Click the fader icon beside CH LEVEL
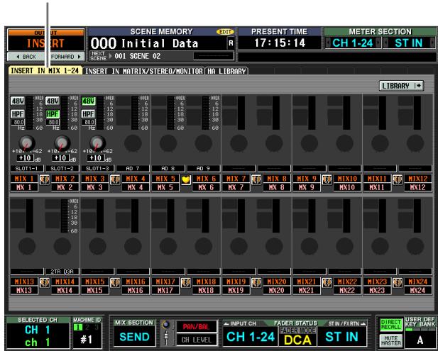This screenshot has height=351, width=438. (x=166, y=338)
